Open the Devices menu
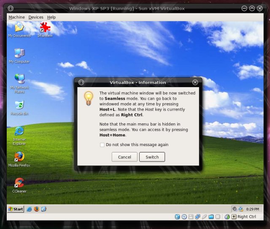The height and width of the screenshot is (229, 270). tap(36, 17)
